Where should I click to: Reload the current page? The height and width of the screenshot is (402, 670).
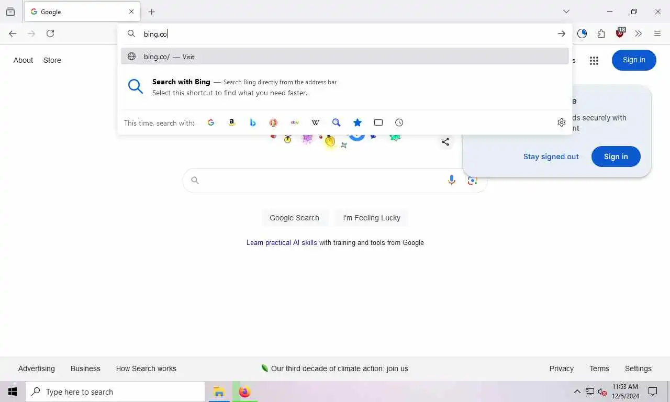pyautogui.click(x=50, y=33)
